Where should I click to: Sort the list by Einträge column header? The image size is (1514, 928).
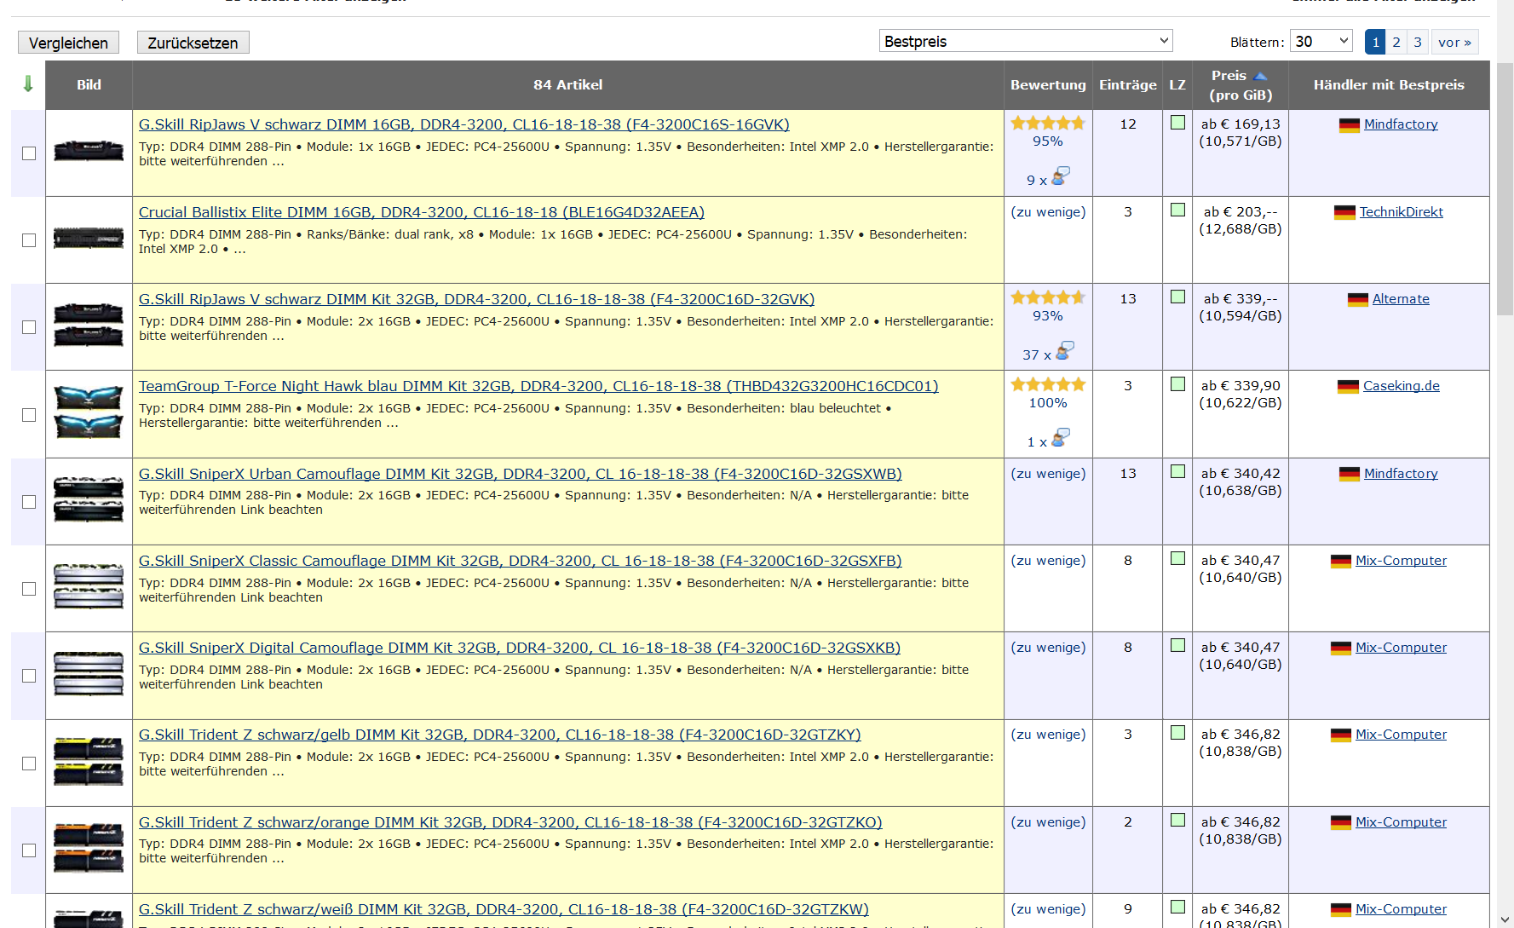coord(1127,84)
